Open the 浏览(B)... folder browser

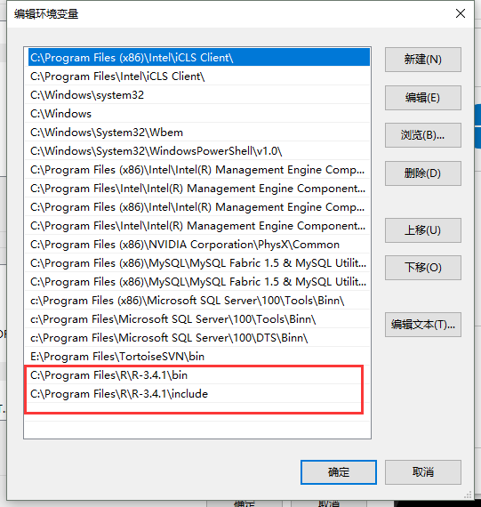click(x=423, y=135)
